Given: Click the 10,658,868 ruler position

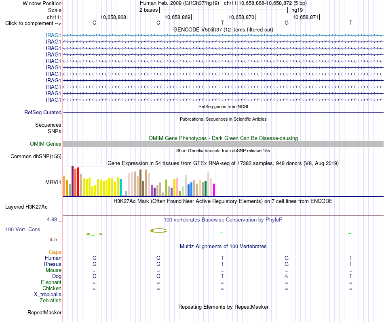Looking at the screenshot, I should (114, 17).
